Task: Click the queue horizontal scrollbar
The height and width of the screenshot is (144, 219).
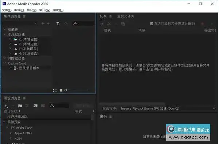Action: pyautogui.click(x=132, y=104)
